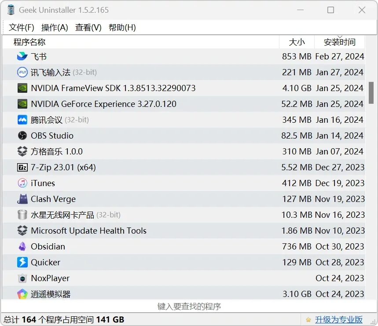Select NVIDIA GeForce Experience 3.27.0.120
The height and width of the screenshot is (326, 378).
click(104, 104)
